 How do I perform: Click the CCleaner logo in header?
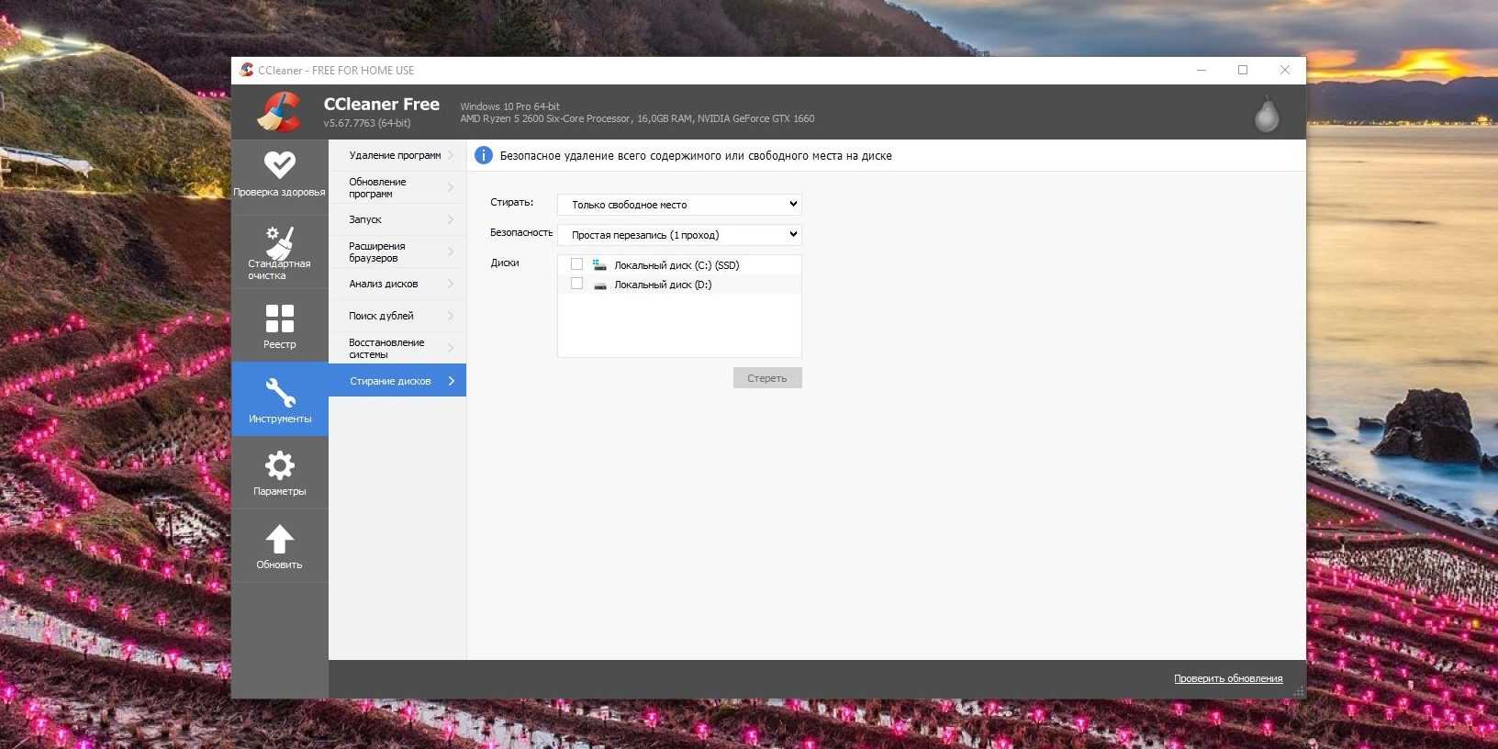(279, 113)
